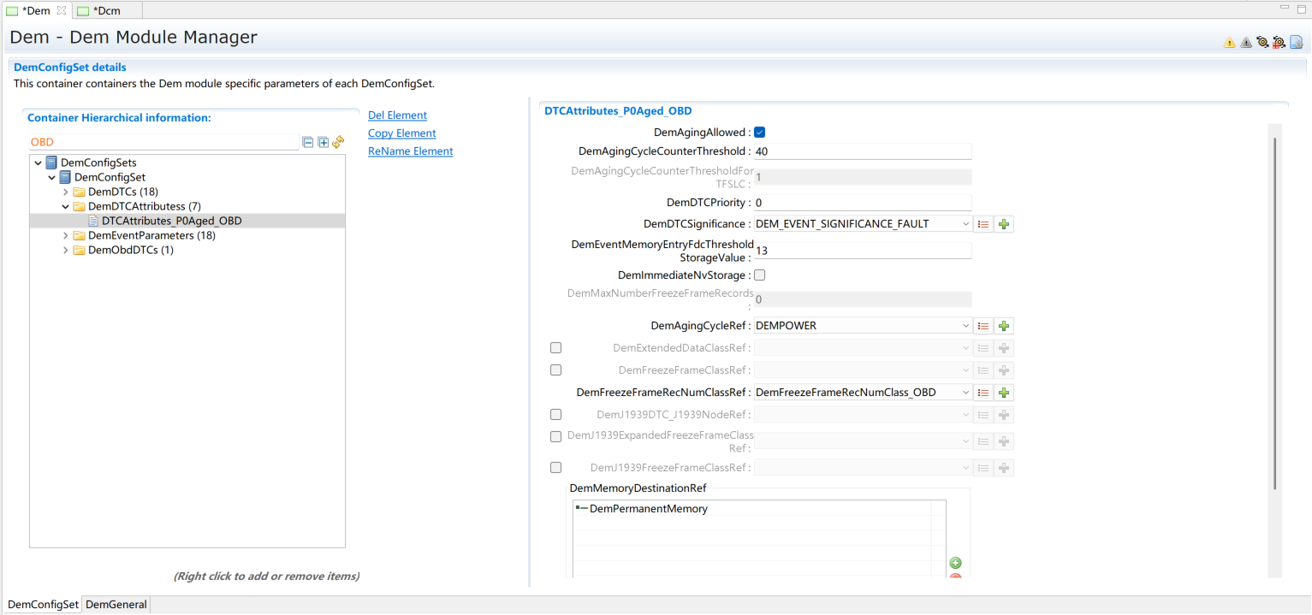1312x615 pixels.
Task: Switch to the DemGeneral tab
Action: [x=116, y=605]
